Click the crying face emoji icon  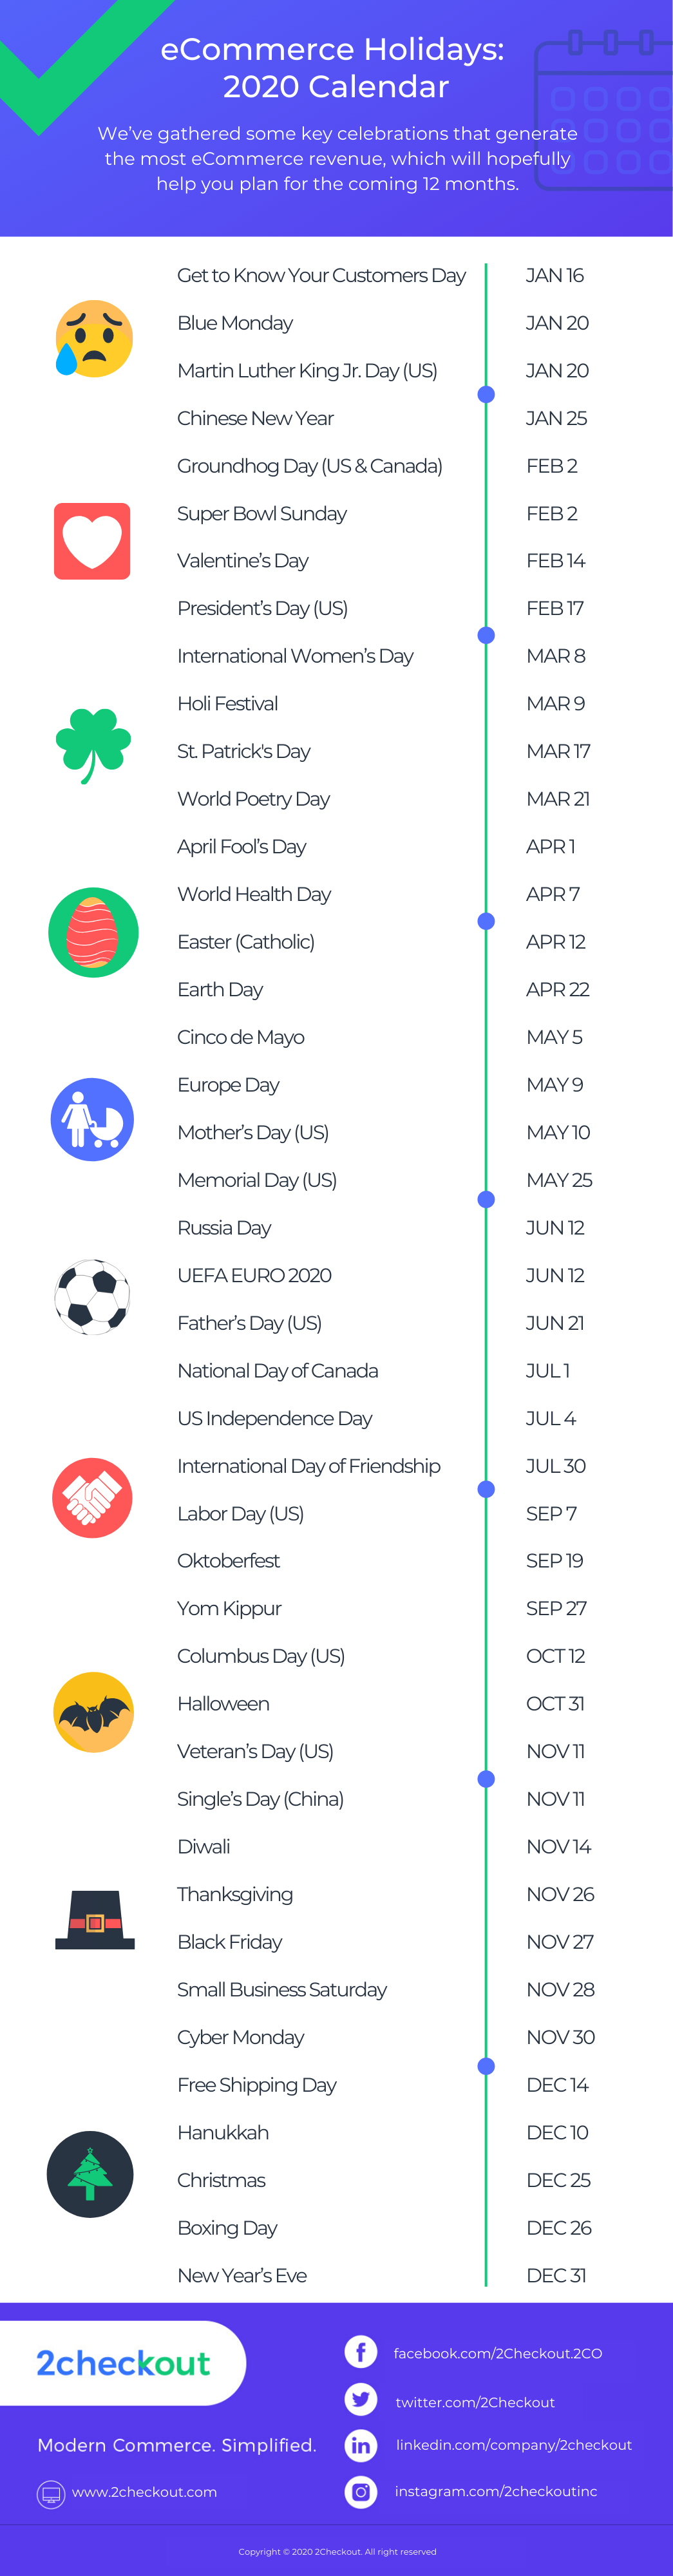(94, 338)
